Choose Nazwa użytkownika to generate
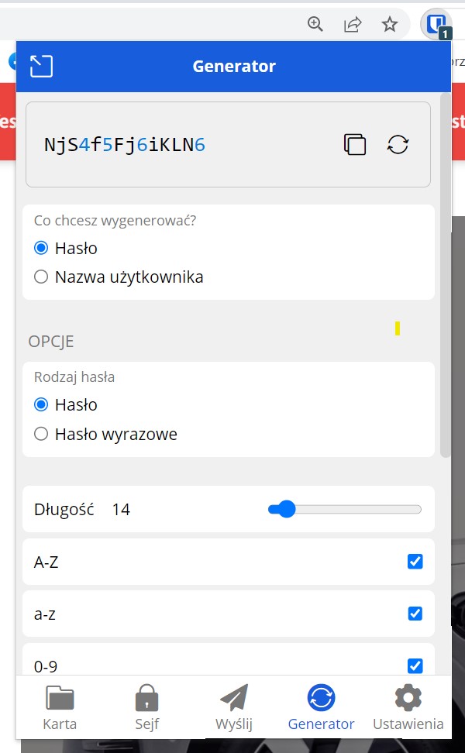465x753 pixels. coord(42,277)
